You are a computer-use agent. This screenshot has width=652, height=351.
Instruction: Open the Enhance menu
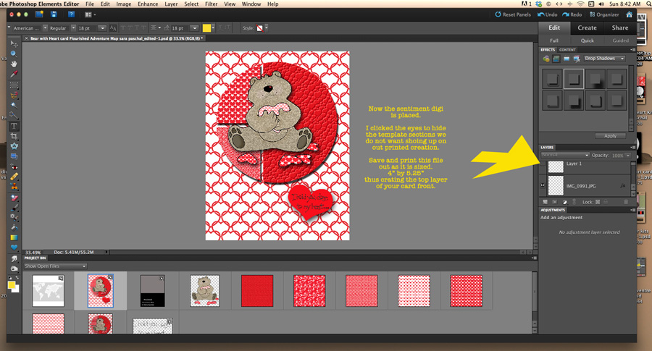pos(148,4)
